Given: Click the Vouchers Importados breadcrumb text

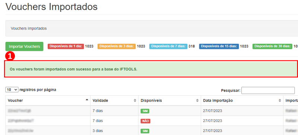Looking at the screenshot, I should [29, 29].
